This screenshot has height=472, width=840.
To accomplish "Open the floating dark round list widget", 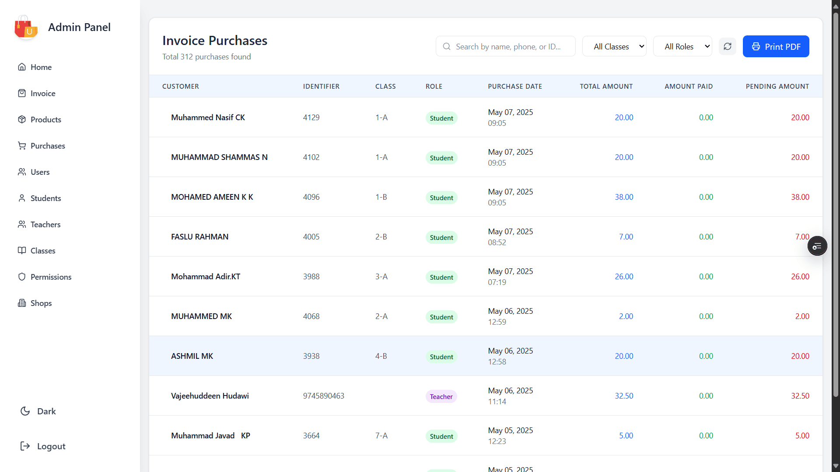I will click(x=817, y=246).
